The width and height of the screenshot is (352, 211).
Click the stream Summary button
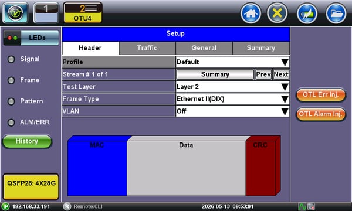(x=215, y=74)
